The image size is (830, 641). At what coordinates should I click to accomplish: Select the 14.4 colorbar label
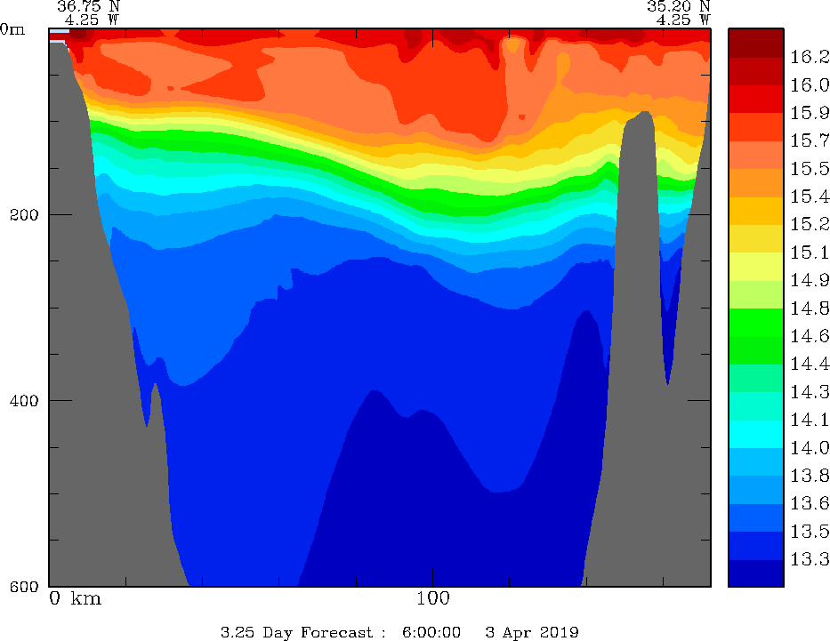click(810, 365)
